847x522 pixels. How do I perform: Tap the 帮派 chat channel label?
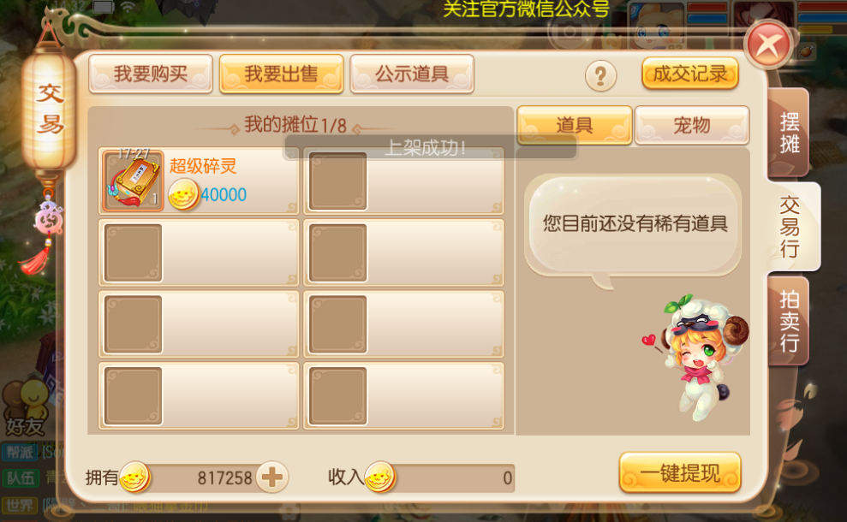[21, 453]
